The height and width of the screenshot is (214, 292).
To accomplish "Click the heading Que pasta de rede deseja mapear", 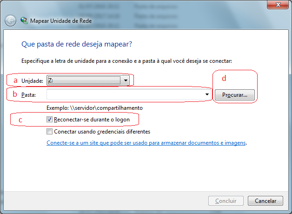I will tap(77, 45).
